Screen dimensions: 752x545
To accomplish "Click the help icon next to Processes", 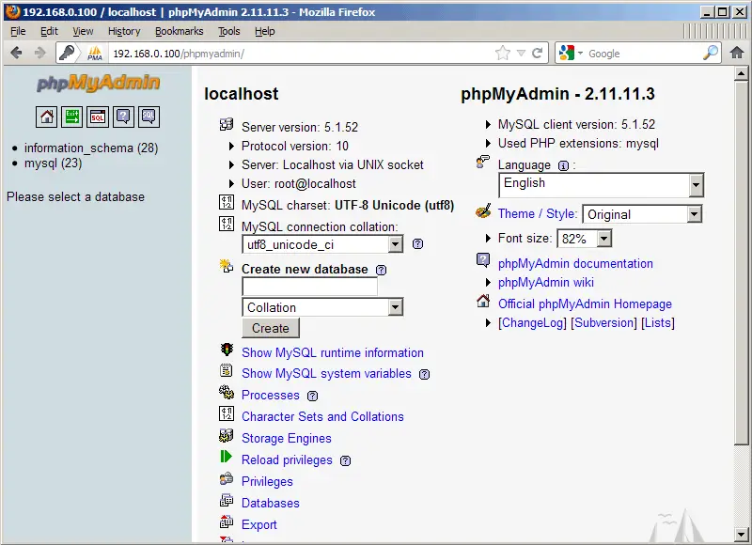I will tap(313, 396).
